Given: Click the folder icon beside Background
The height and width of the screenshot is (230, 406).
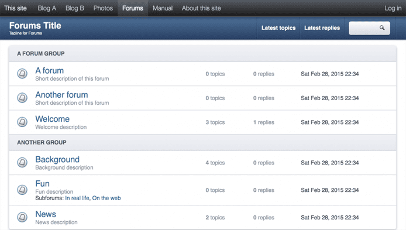Looking at the screenshot, I should pos(22,162).
